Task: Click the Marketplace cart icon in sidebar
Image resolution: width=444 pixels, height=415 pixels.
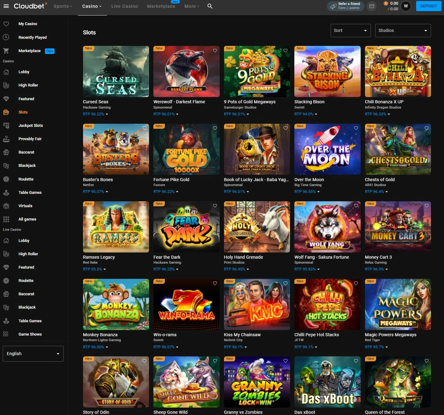Action: click(6, 51)
